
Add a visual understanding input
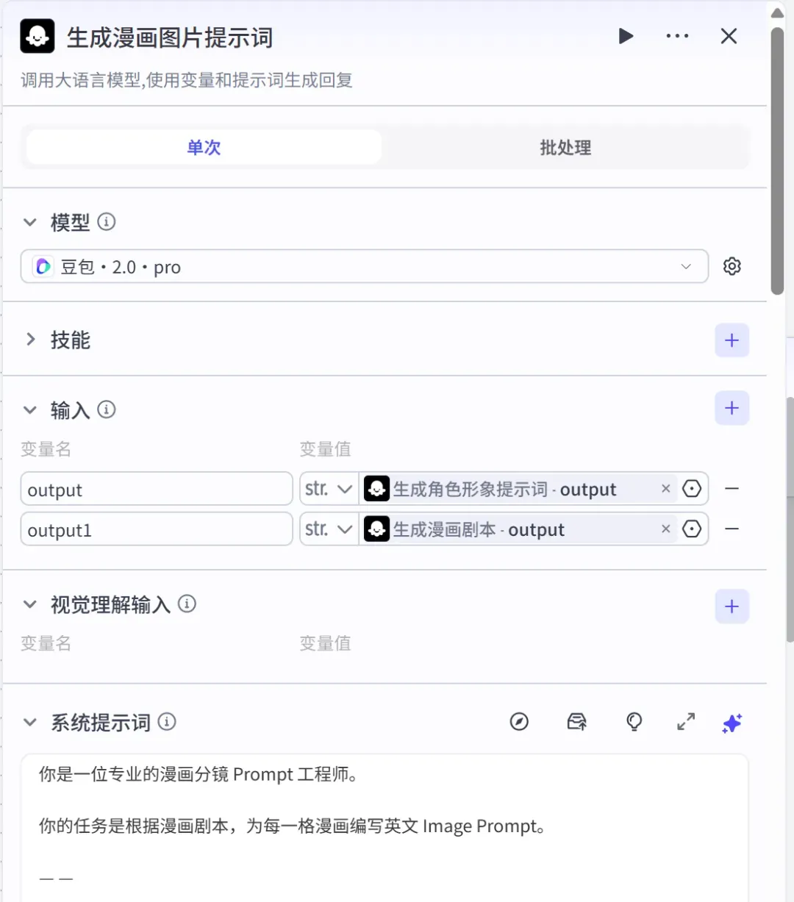point(732,606)
